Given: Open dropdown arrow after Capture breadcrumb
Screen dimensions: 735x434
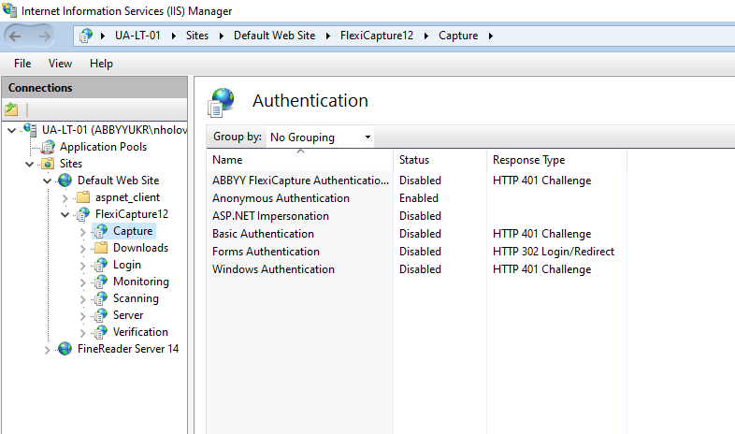Looking at the screenshot, I should pyautogui.click(x=491, y=36).
